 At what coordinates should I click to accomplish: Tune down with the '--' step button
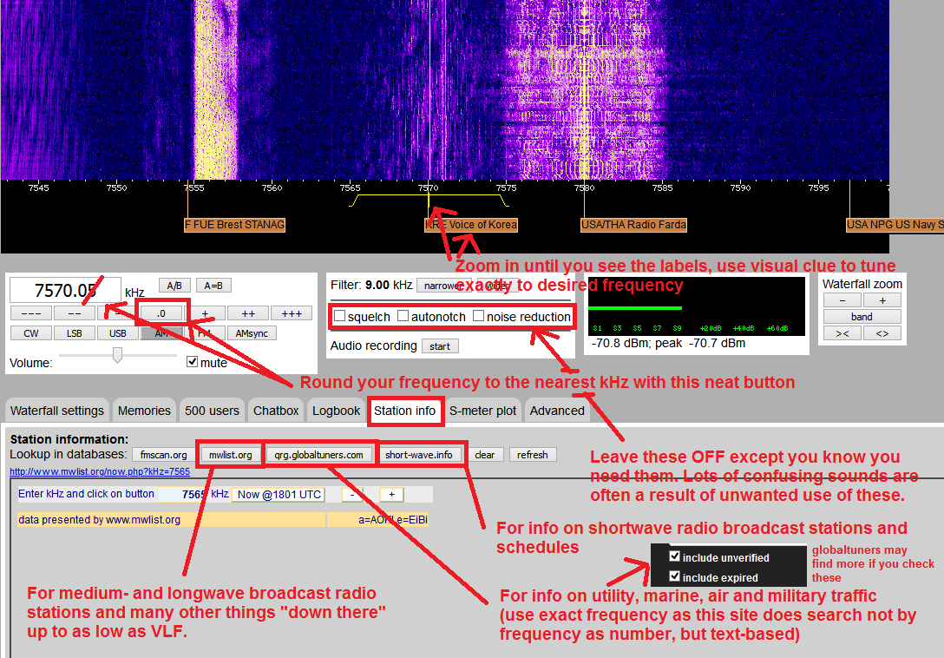point(75,313)
